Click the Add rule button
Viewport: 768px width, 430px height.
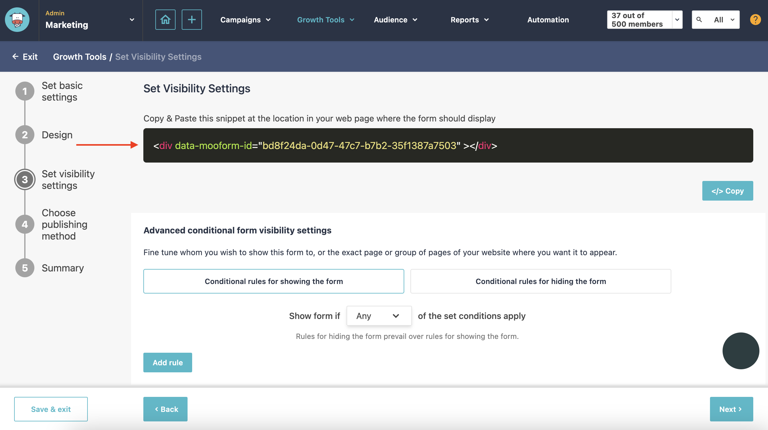[x=168, y=362]
